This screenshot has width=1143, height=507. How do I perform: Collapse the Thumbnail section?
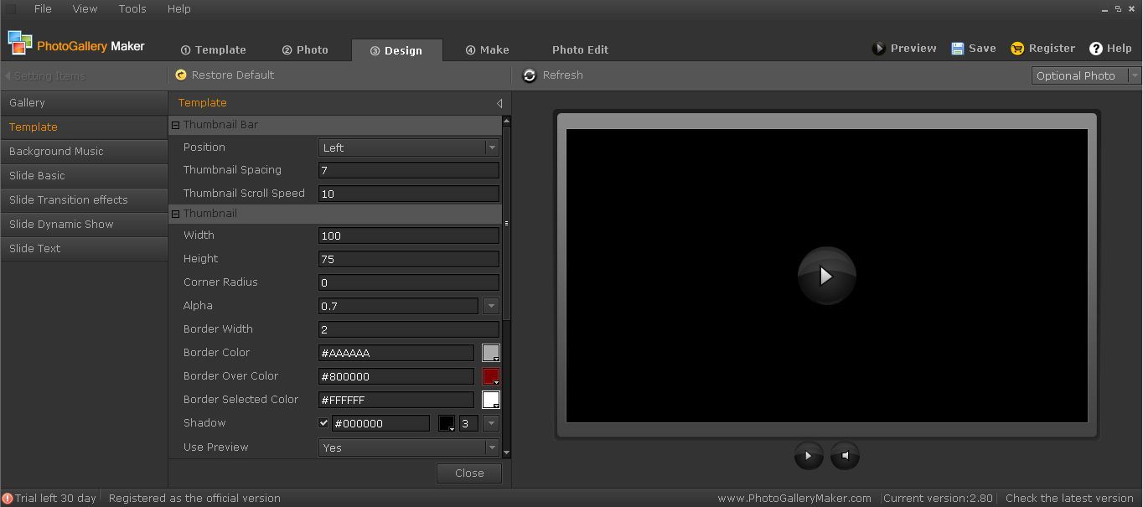(x=175, y=214)
